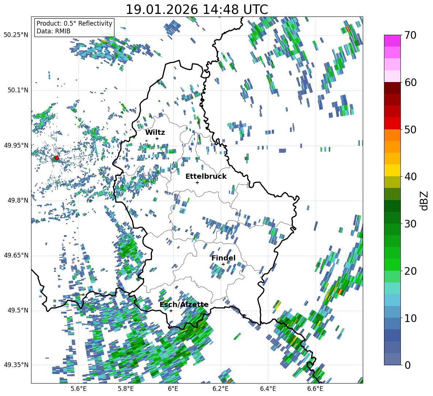
Task: Click the 'Esch/Alzette' city label
Action: [184, 304]
